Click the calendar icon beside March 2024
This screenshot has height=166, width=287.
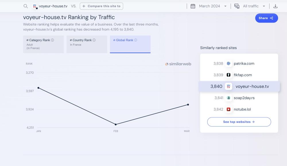click(193, 6)
